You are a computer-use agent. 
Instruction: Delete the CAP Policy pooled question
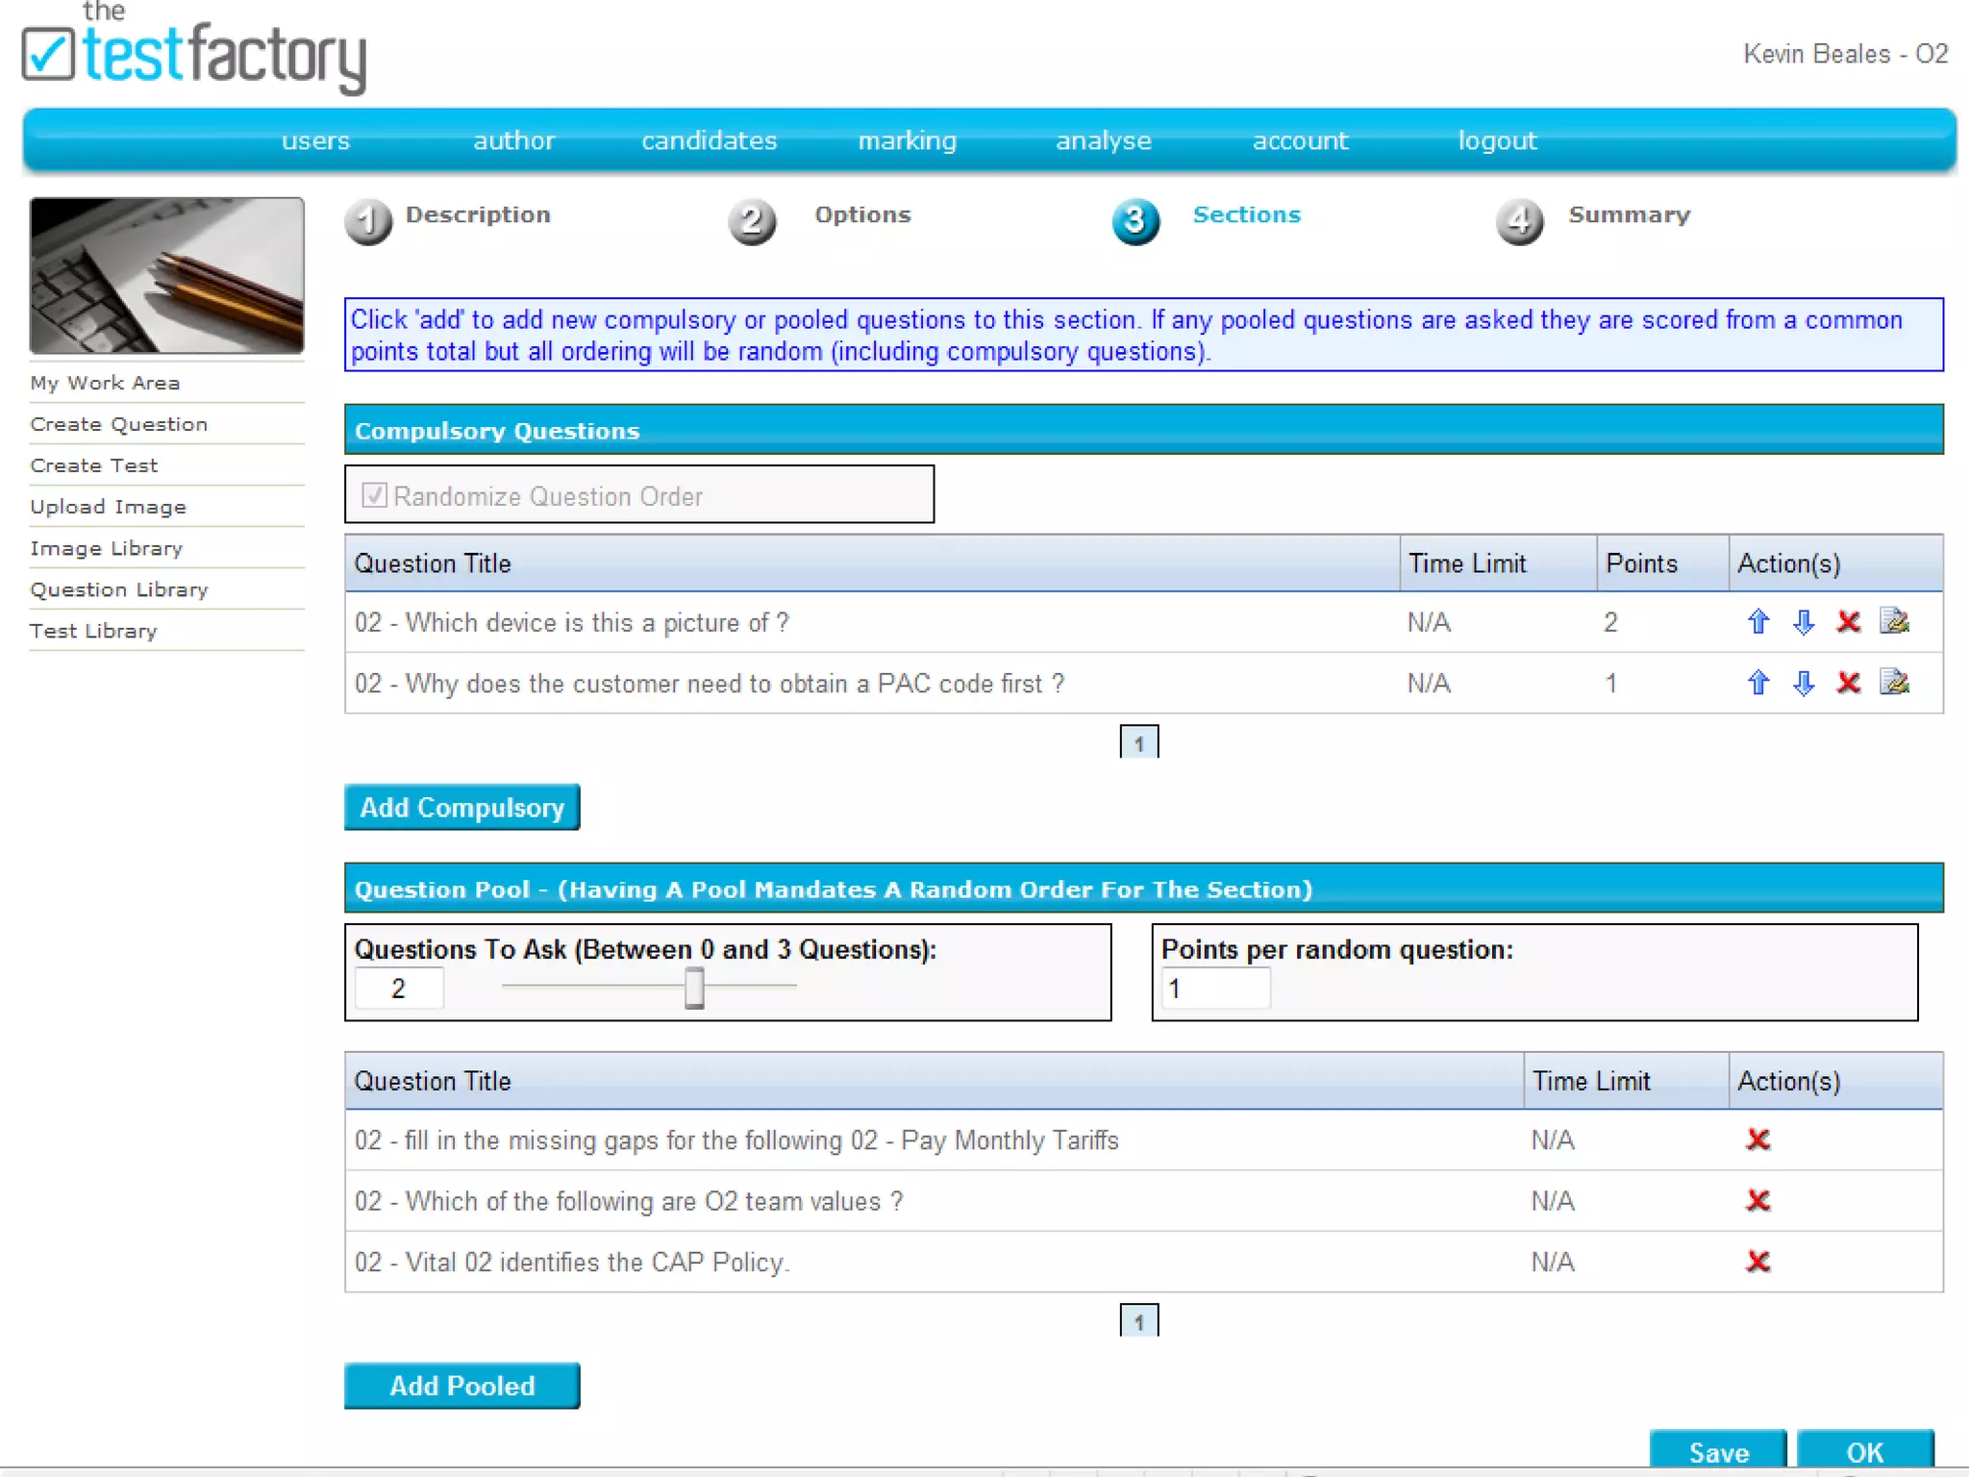[x=1757, y=1261]
